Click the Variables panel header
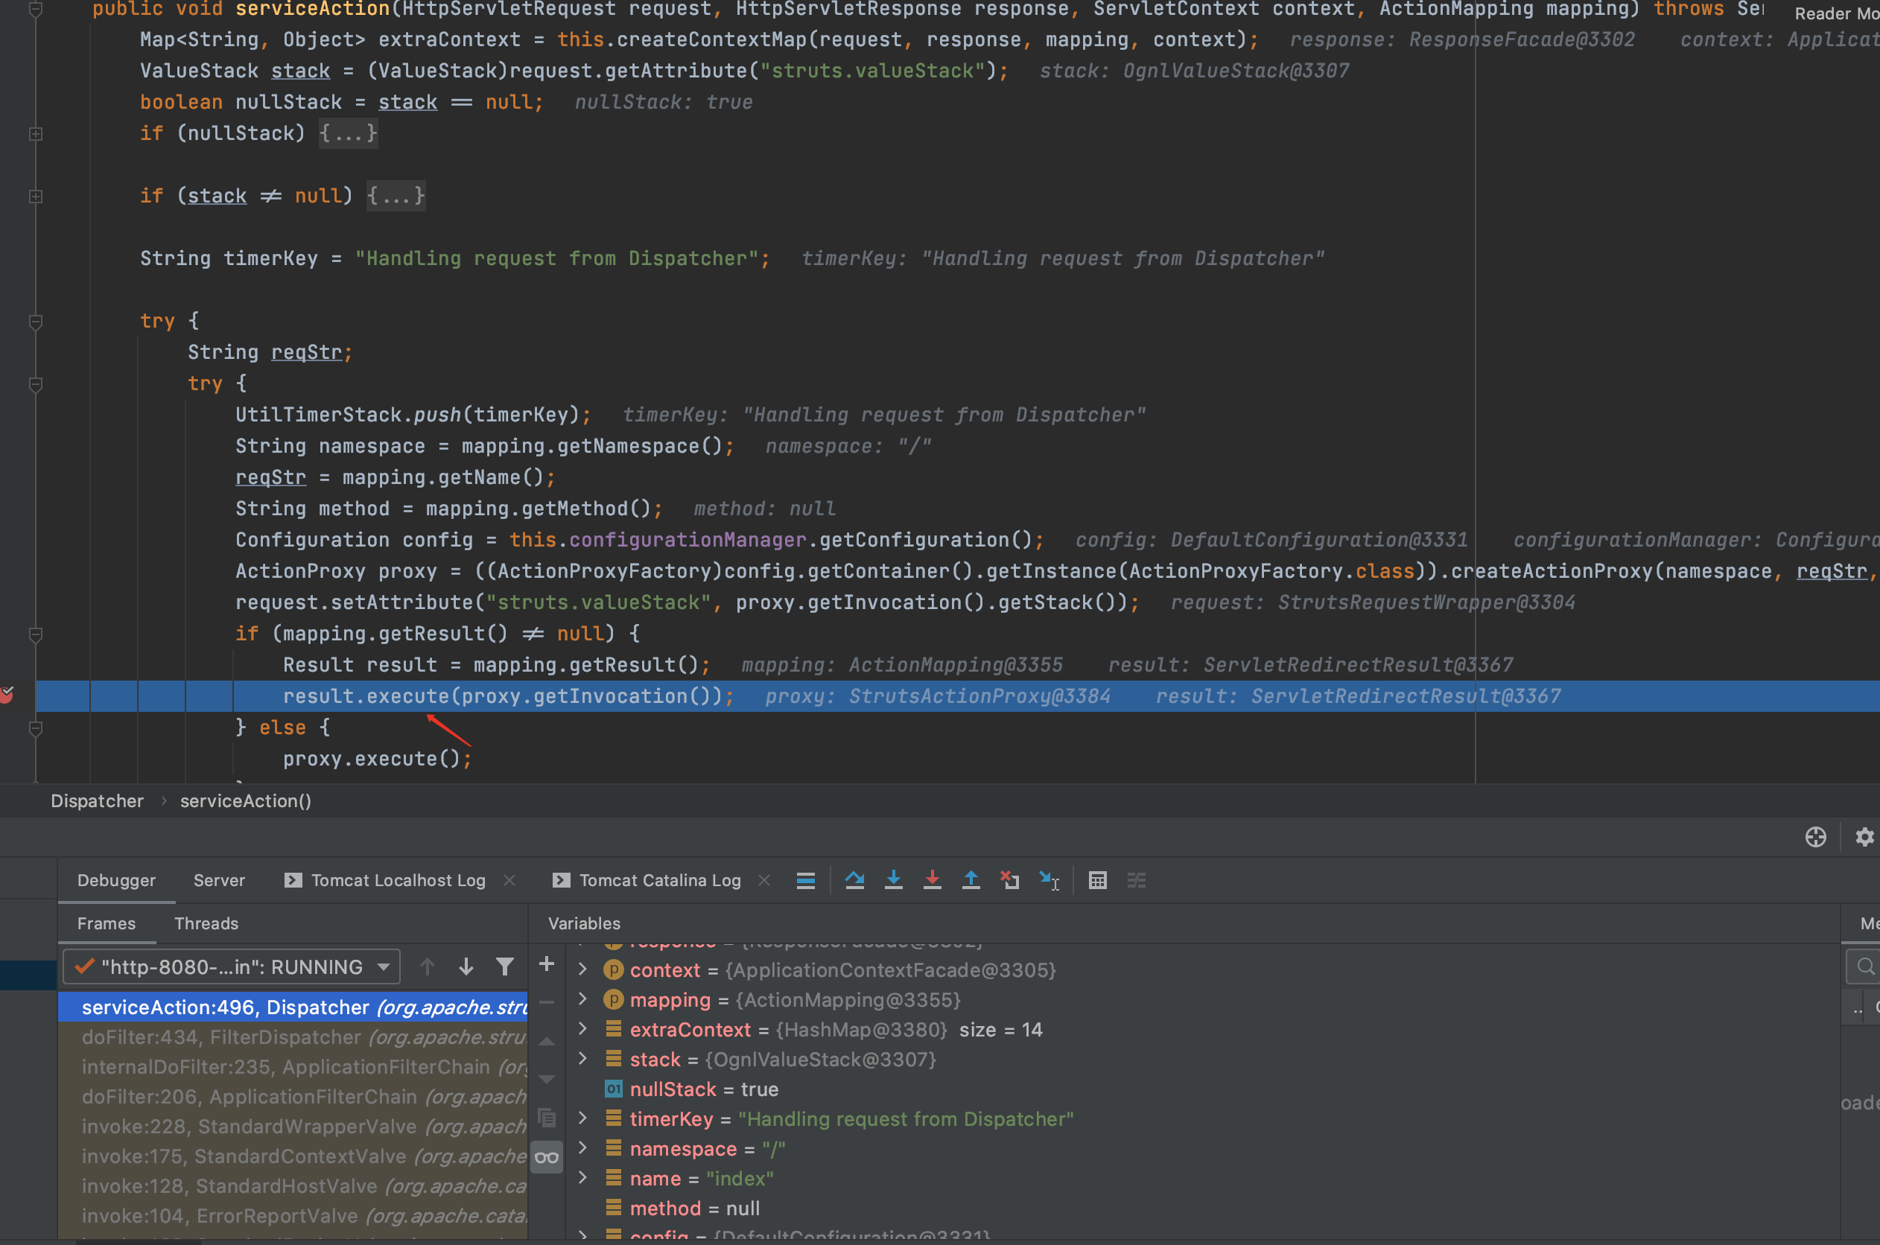 [584, 923]
